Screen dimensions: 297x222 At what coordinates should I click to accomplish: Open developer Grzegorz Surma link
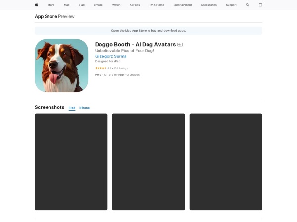click(x=110, y=56)
